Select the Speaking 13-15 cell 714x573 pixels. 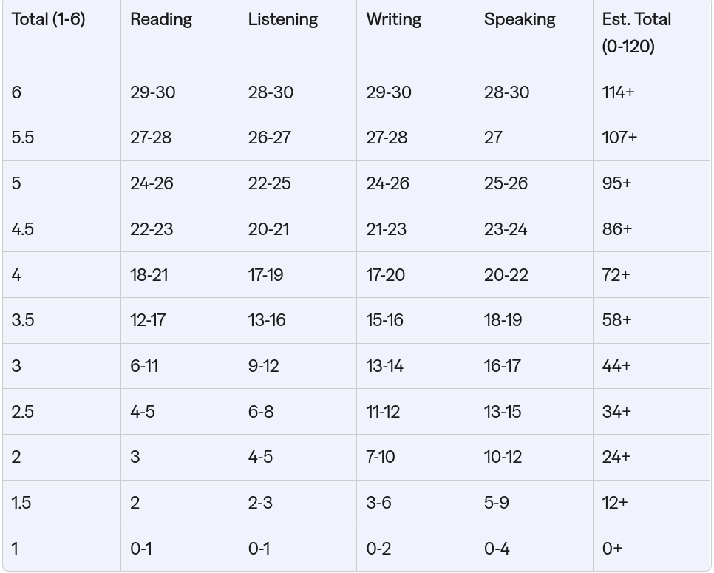tap(503, 412)
